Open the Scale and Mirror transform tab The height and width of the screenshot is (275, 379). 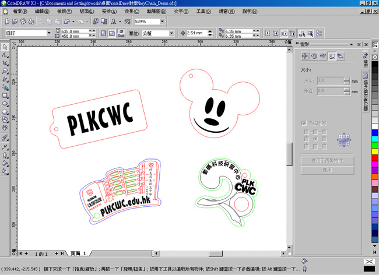322,56
